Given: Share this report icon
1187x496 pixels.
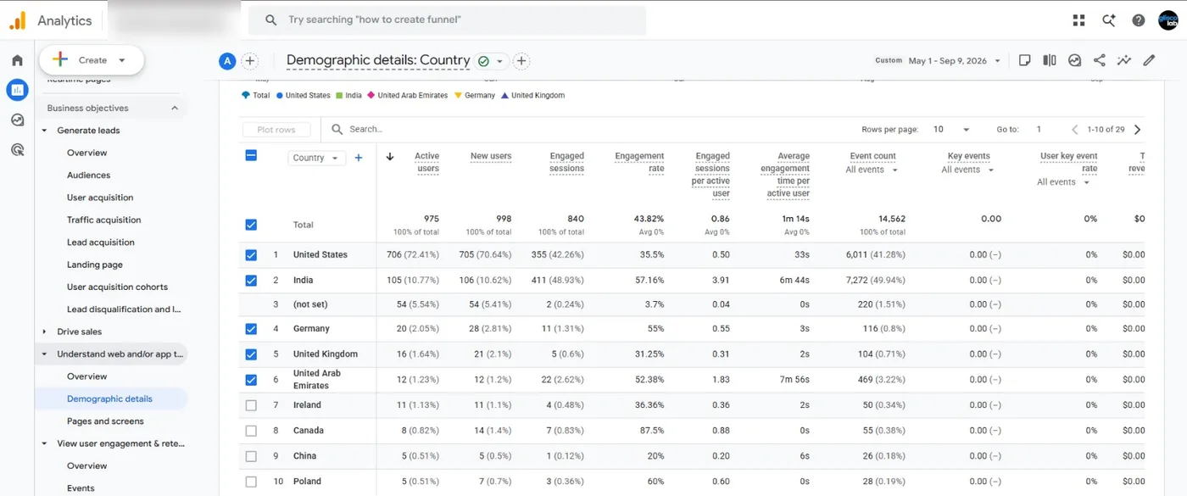Looking at the screenshot, I should (1100, 60).
